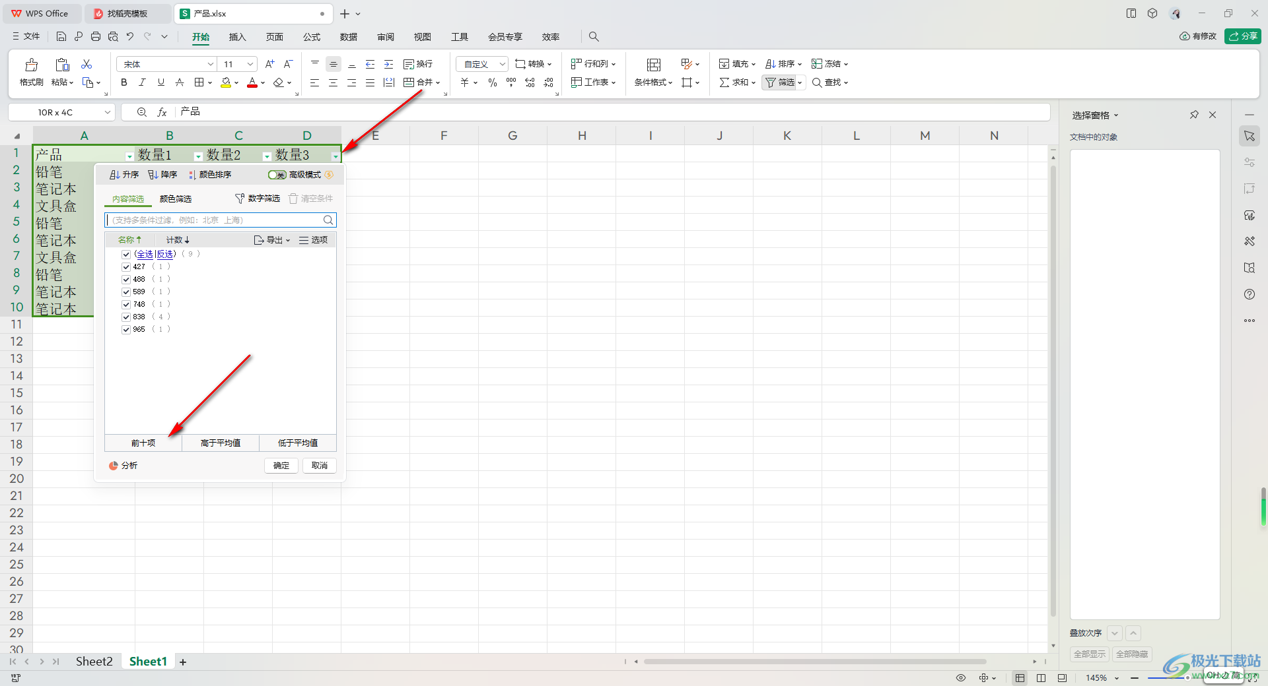
Task: Open the Data ribbon tab
Action: click(x=349, y=37)
